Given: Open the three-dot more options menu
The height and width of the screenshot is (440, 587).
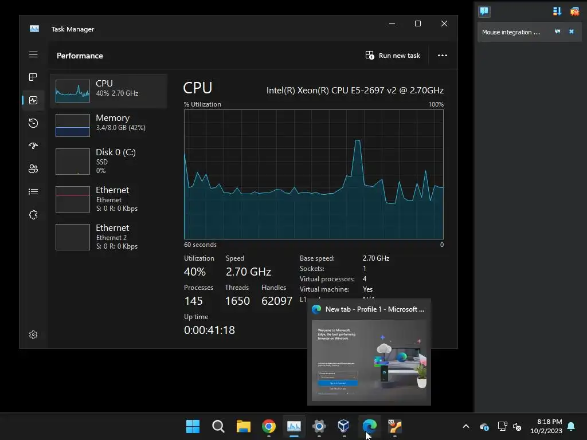Looking at the screenshot, I should click(x=443, y=56).
